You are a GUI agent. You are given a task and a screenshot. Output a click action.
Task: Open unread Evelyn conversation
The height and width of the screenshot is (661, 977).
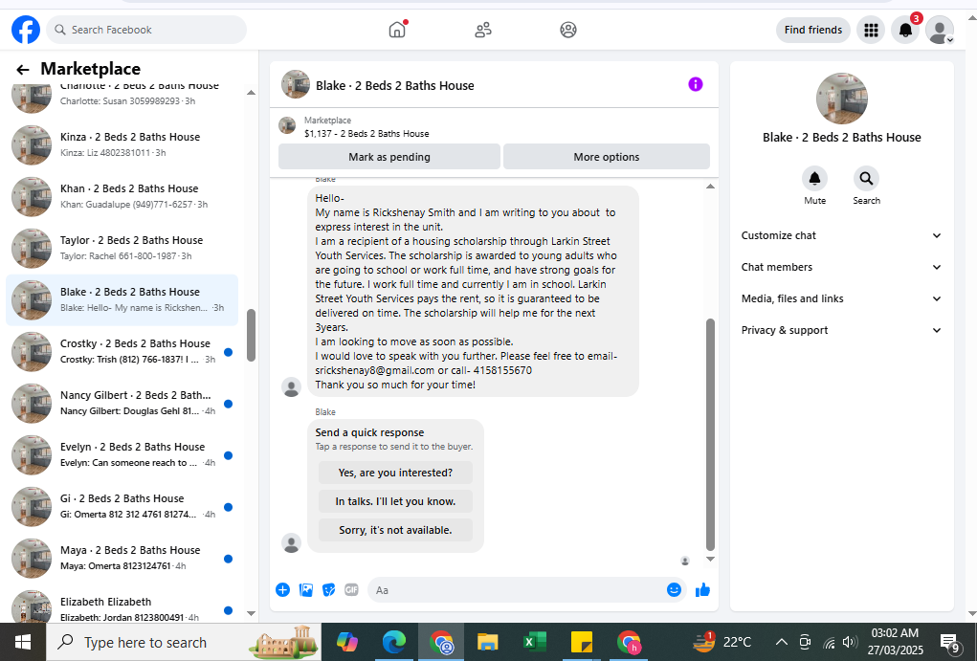122,454
